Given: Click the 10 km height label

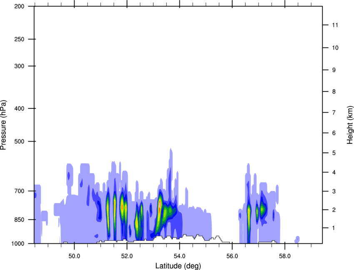Looking at the screenshot, I should (335, 48).
